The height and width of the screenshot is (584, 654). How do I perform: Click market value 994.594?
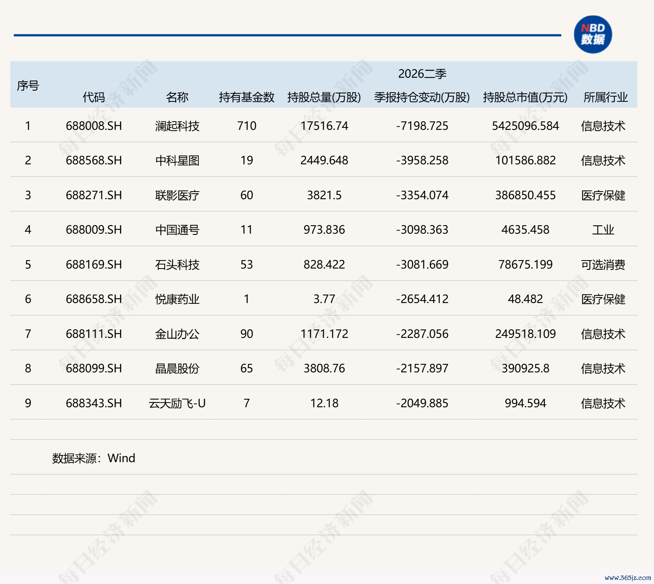coord(525,403)
